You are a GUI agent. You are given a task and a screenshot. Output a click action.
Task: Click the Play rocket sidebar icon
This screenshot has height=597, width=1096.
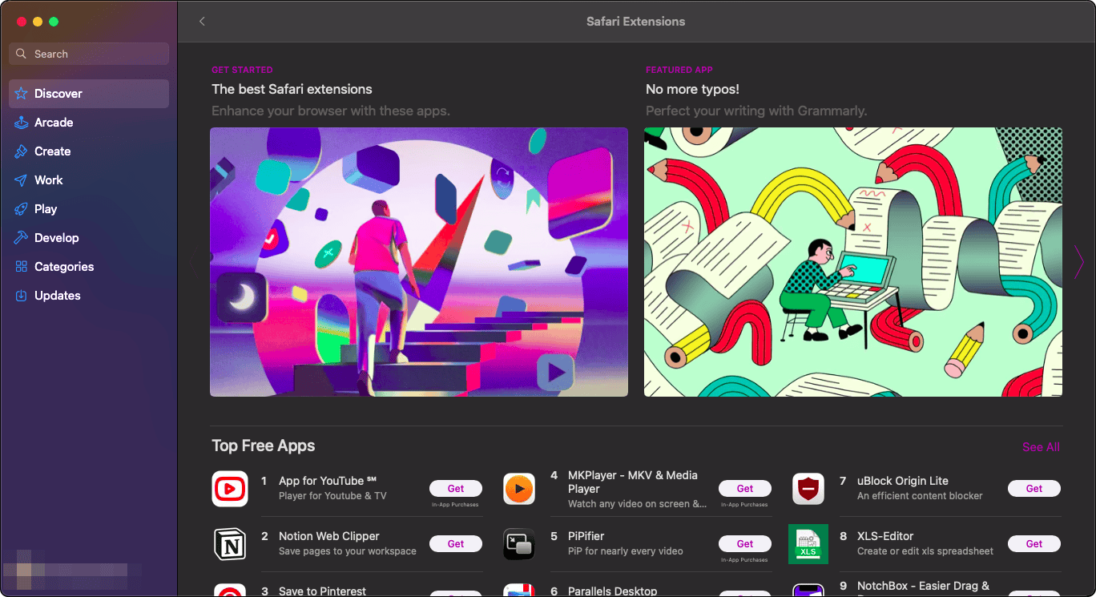21,209
